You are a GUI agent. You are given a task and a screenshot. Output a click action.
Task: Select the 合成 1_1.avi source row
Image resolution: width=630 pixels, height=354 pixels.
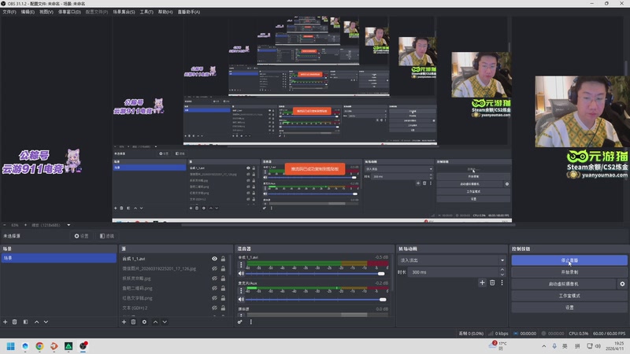point(174,259)
